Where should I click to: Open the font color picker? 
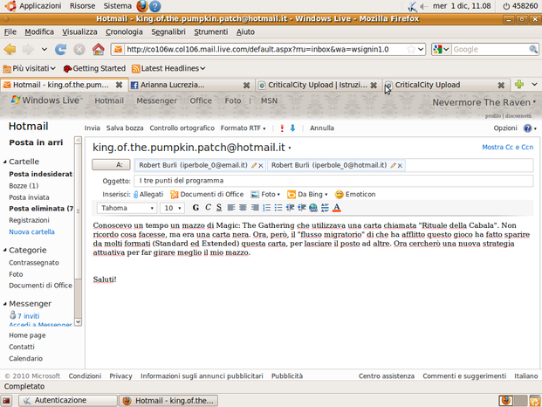pos(337,208)
